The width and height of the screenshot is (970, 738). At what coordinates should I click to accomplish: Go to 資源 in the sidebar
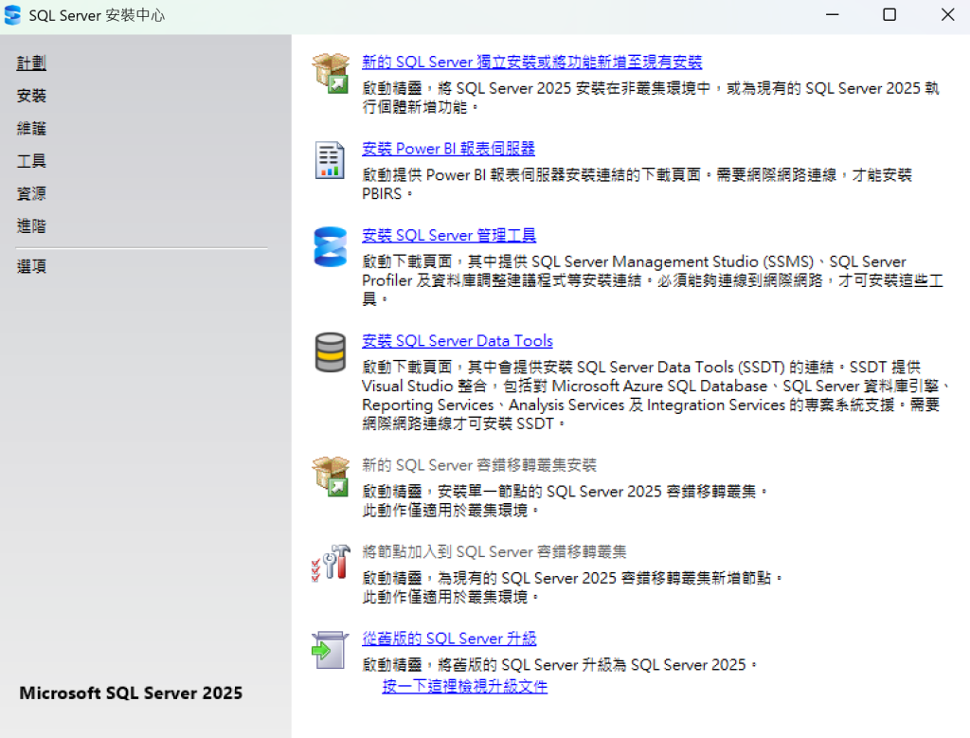pyautogui.click(x=31, y=193)
